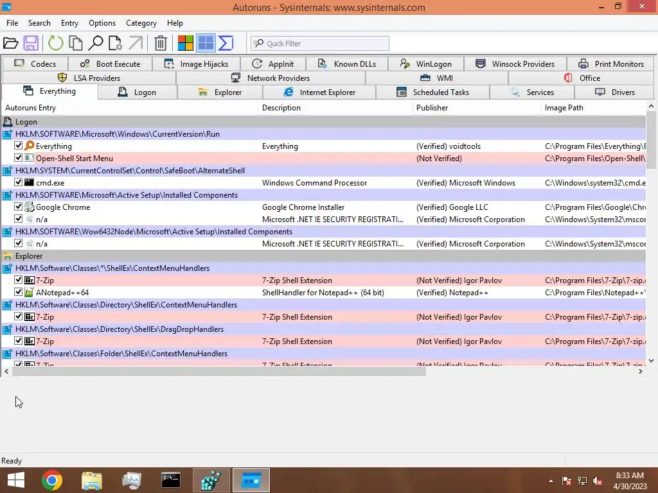658x493 pixels.
Task: Open Chrome from the taskbar
Action: coord(52,480)
